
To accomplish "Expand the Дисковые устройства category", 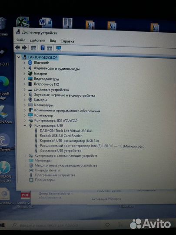I will click(24, 90).
